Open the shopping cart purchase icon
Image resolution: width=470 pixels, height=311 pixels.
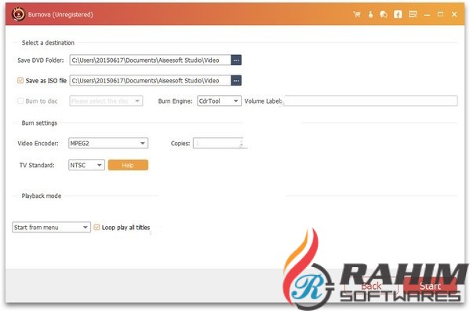pyautogui.click(x=357, y=14)
